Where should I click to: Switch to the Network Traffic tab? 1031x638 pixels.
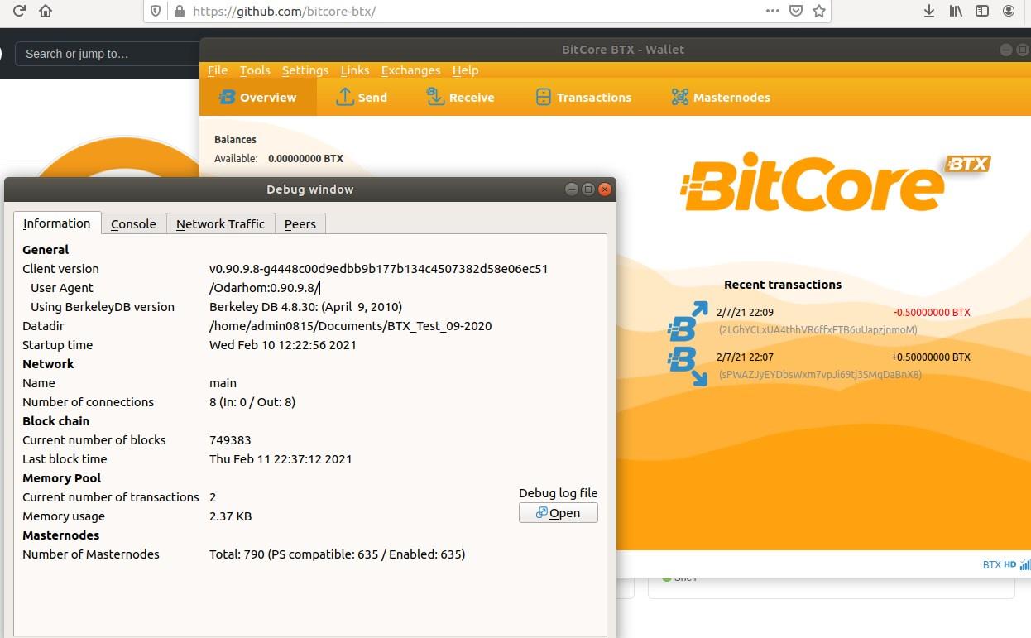220,224
